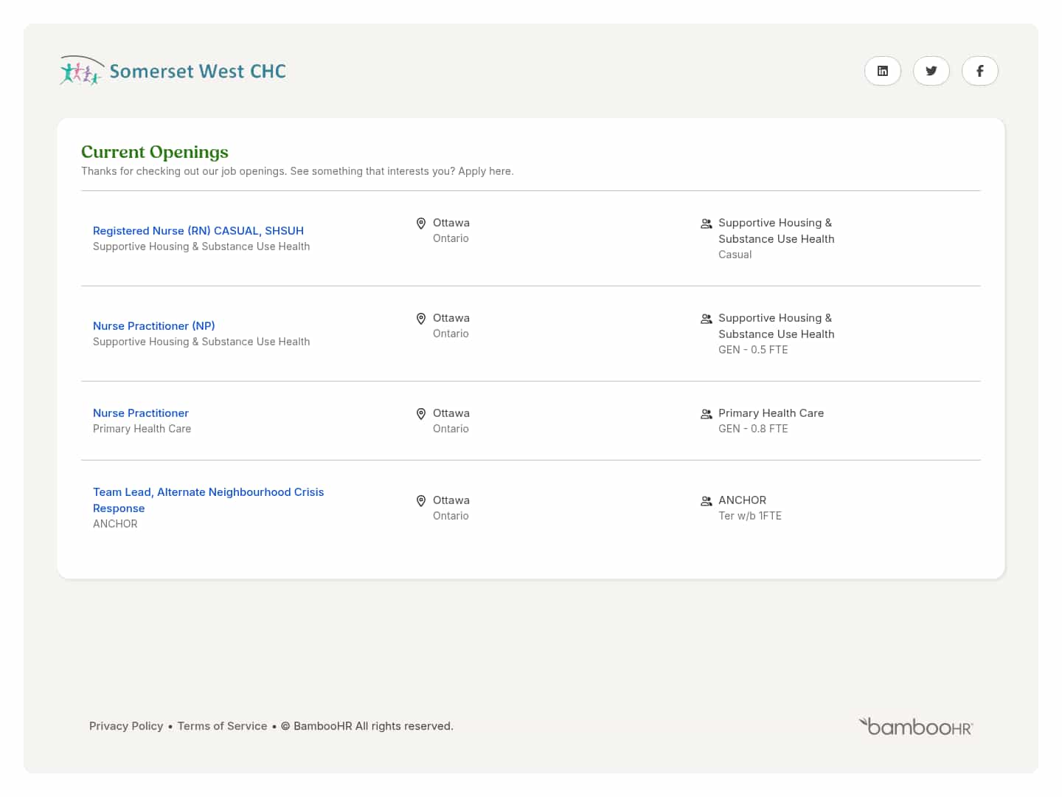Open Team Lead, Alternate Neighbourhood Crisis Response

(208, 492)
